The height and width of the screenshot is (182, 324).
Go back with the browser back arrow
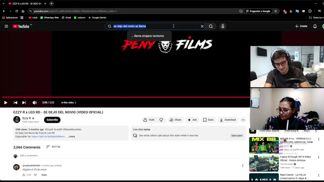[x=4, y=11]
